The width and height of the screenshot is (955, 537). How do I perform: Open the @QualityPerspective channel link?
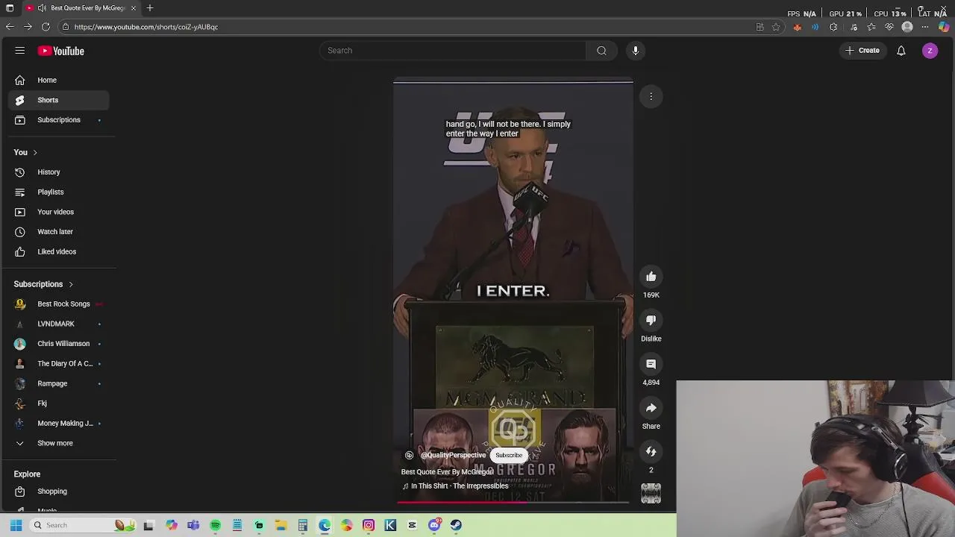click(453, 455)
